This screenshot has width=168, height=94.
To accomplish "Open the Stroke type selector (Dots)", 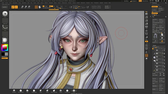I will point(5,27).
